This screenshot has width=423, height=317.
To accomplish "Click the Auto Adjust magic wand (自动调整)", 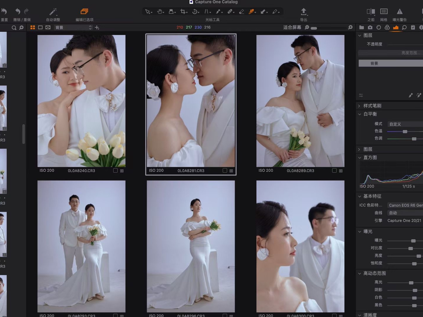I will 53,12.
